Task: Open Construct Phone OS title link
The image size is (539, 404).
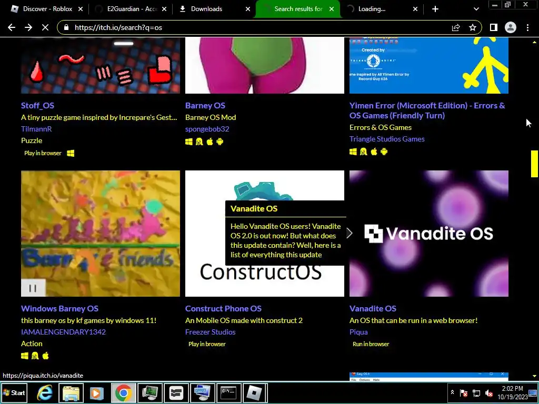Action: coord(223,308)
